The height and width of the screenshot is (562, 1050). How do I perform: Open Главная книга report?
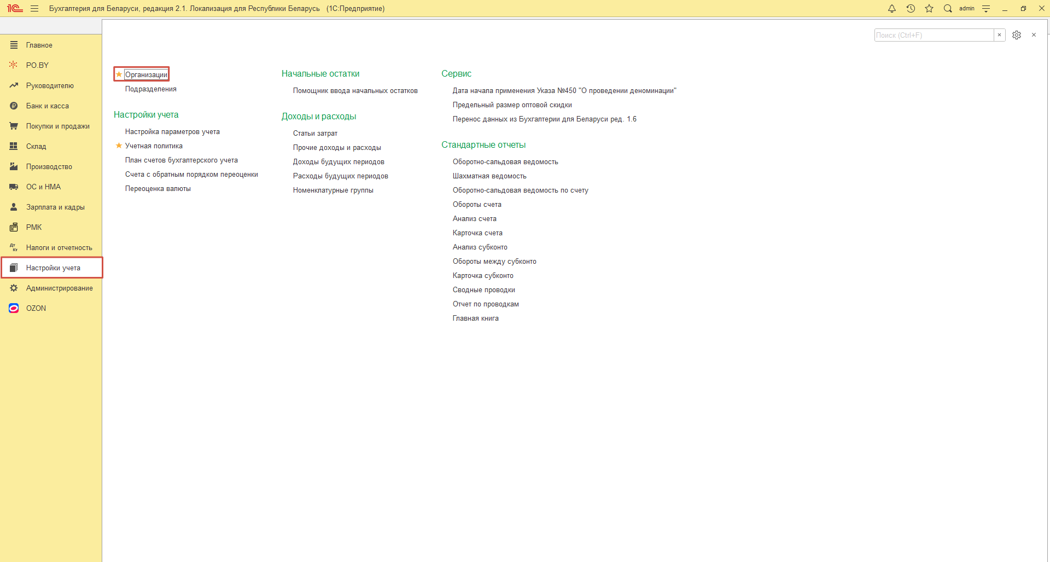coord(476,318)
